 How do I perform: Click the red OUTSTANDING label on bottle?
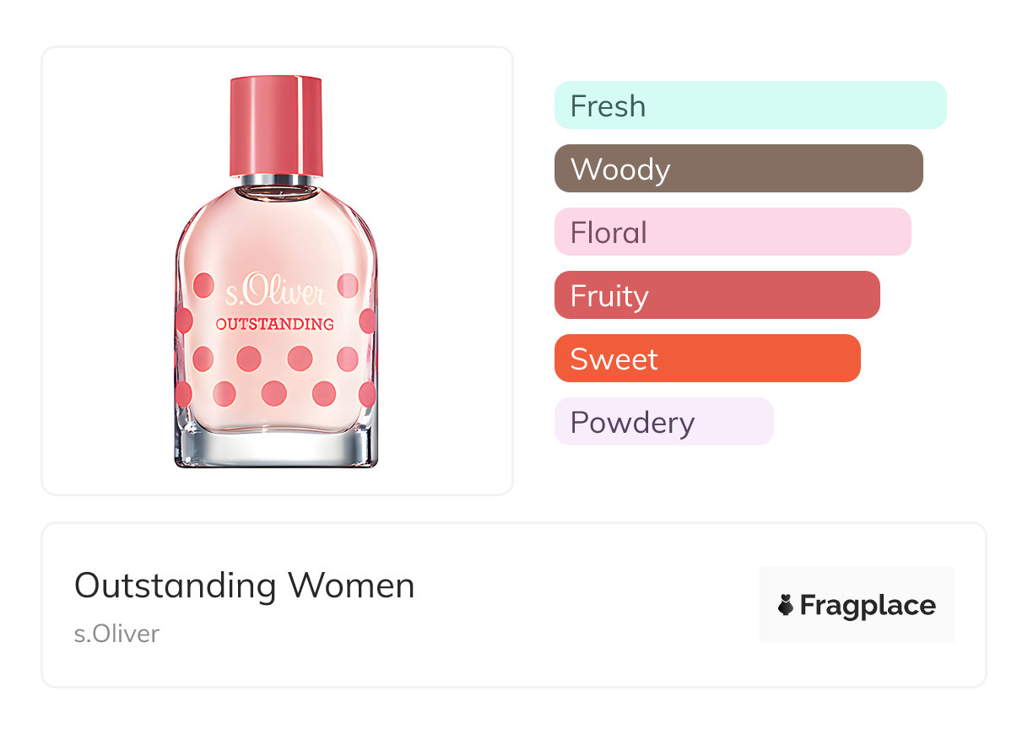[275, 323]
